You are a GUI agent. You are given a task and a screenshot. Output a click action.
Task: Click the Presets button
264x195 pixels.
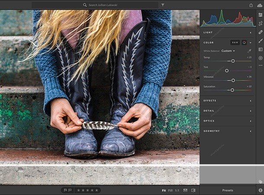click(227, 190)
